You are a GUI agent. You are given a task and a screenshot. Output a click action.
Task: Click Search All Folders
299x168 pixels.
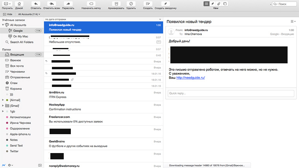[22, 42]
